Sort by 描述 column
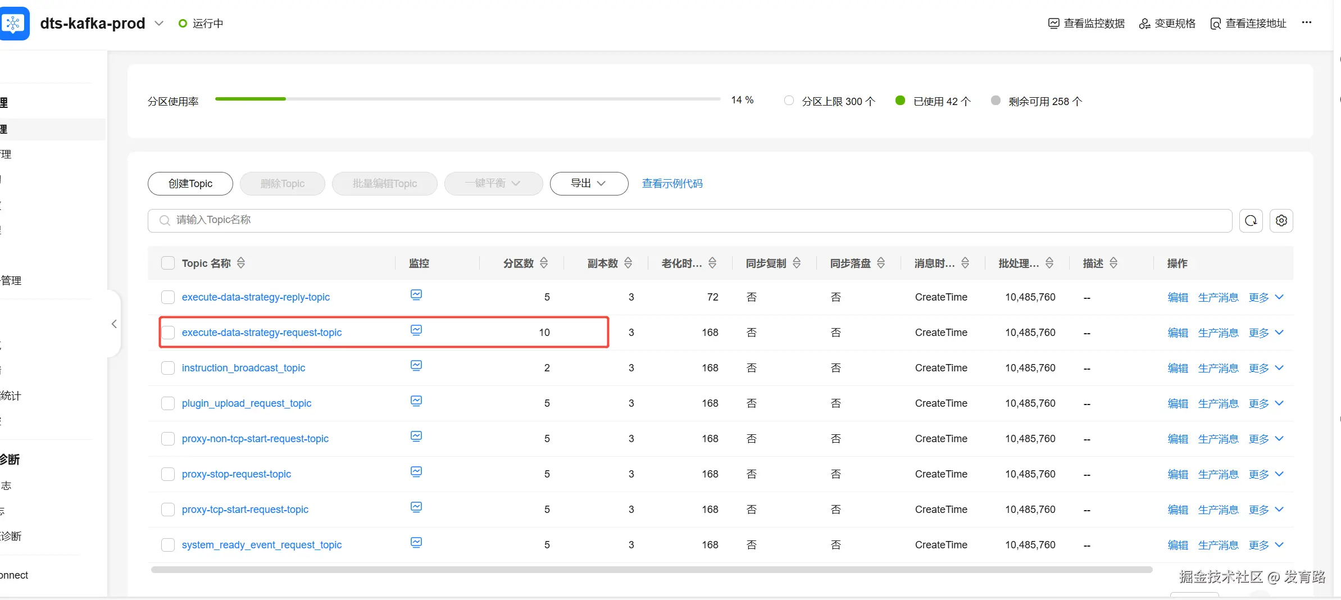 tap(1113, 263)
